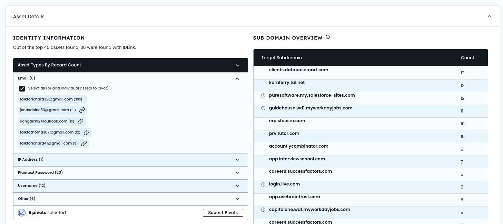
Task: Click the link icon next to richgarri92@outlook.com
Action: (81, 121)
